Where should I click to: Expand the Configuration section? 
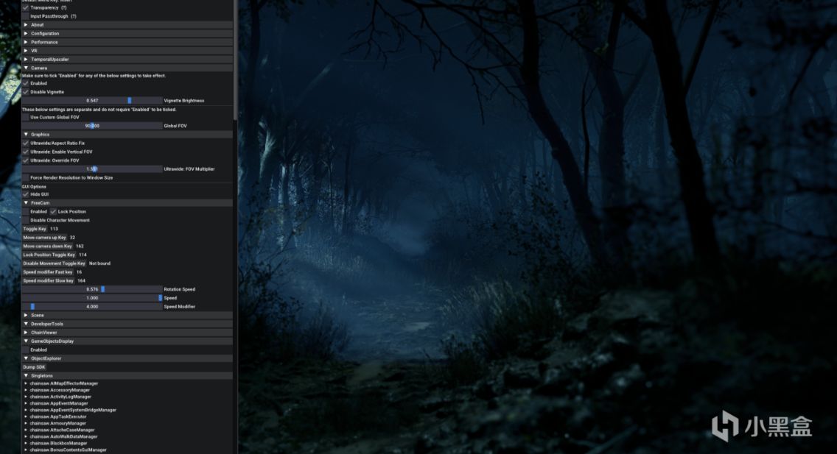point(127,34)
